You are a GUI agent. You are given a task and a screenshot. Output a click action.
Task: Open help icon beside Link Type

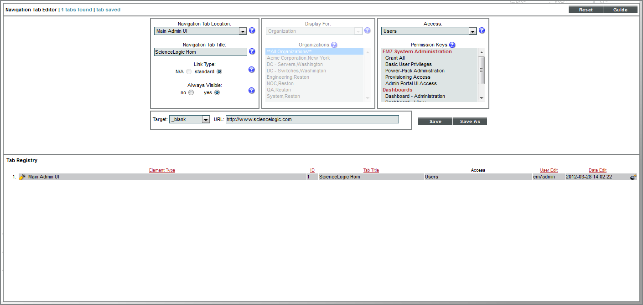click(x=251, y=70)
